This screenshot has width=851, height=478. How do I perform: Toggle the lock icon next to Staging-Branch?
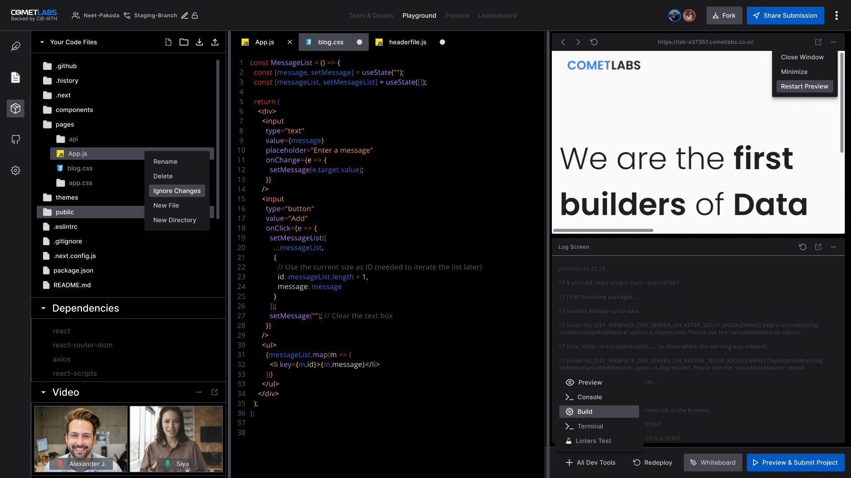tap(195, 15)
